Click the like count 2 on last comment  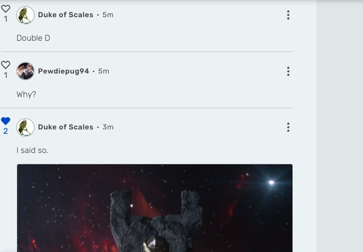coord(6,131)
